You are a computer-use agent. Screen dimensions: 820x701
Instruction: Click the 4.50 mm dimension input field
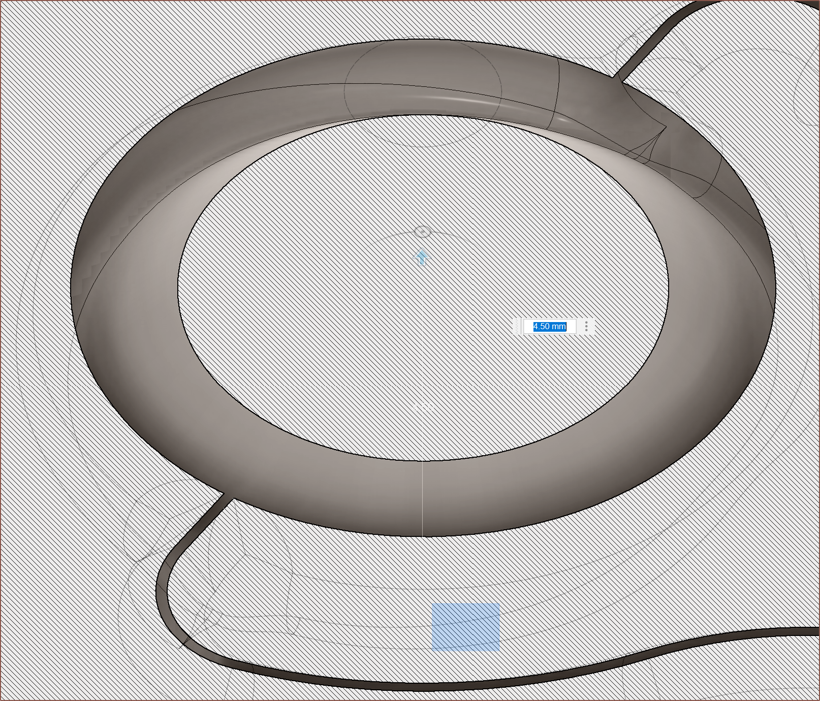click(549, 326)
